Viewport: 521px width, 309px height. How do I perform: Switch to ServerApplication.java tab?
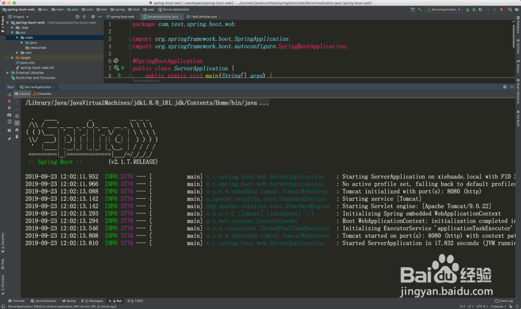coord(161,17)
